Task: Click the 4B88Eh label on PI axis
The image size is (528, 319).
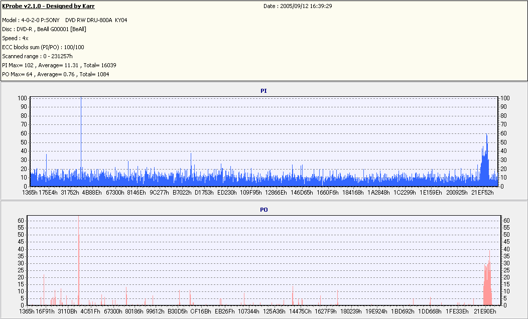Action: click(92, 193)
